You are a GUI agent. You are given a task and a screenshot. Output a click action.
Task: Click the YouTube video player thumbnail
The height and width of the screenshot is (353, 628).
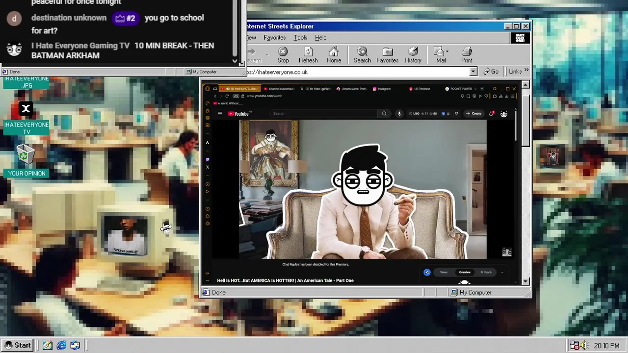363,189
